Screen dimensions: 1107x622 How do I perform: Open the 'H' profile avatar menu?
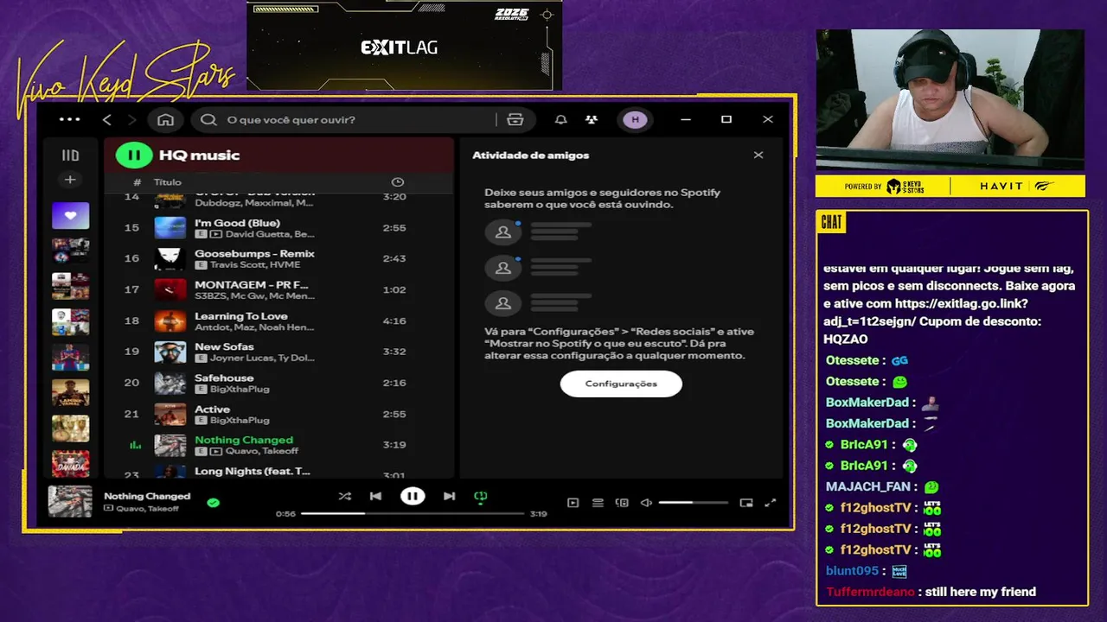tap(636, 119)
